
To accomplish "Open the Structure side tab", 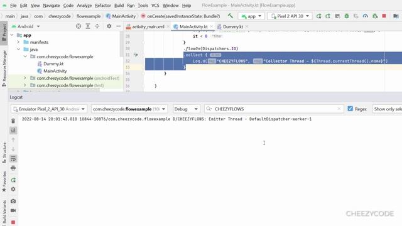I will pyautogui.click(x=4, y=153).
